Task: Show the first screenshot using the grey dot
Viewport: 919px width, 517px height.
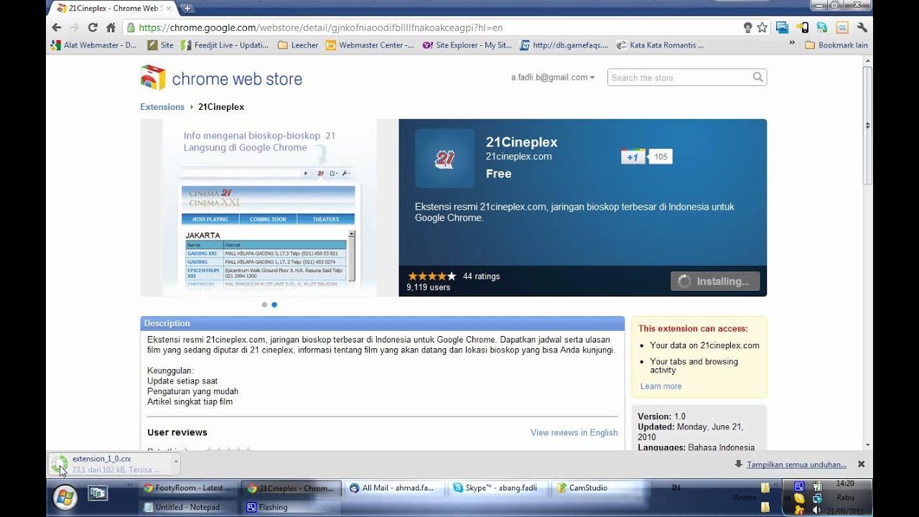Action: (x=264, y=304)
